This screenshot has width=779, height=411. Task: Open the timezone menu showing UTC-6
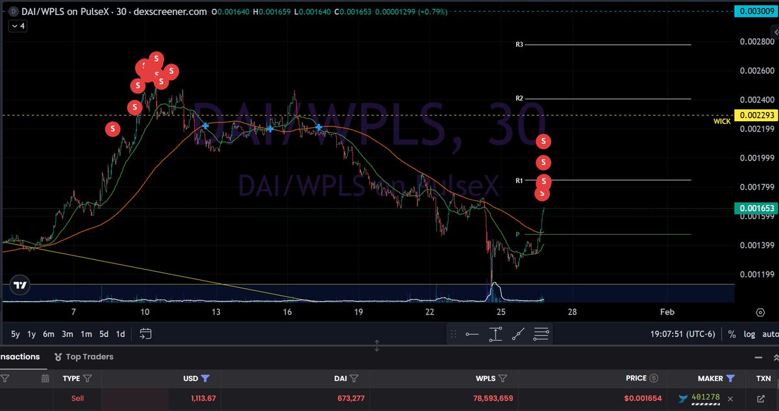(x=683, y=334)
